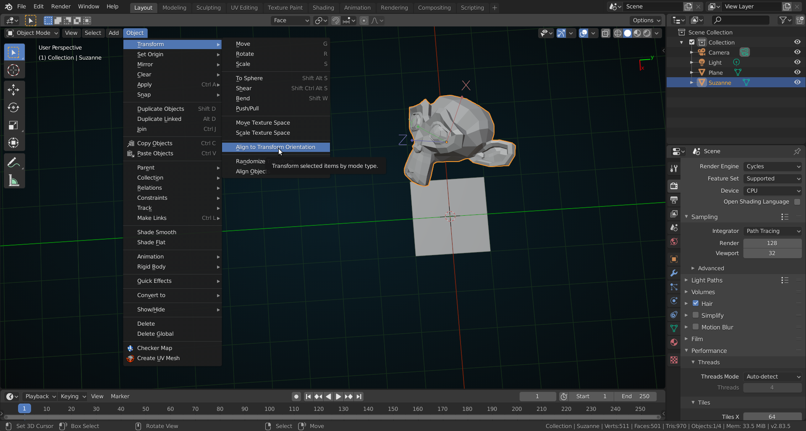Open the Modifier wrench properties tab
The width and height of the screenshot is (806, 431).
click(674, 273)
